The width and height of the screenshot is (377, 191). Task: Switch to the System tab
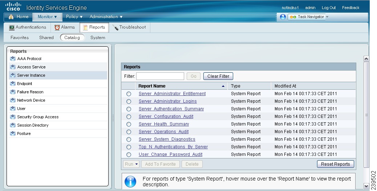[98, 38]
